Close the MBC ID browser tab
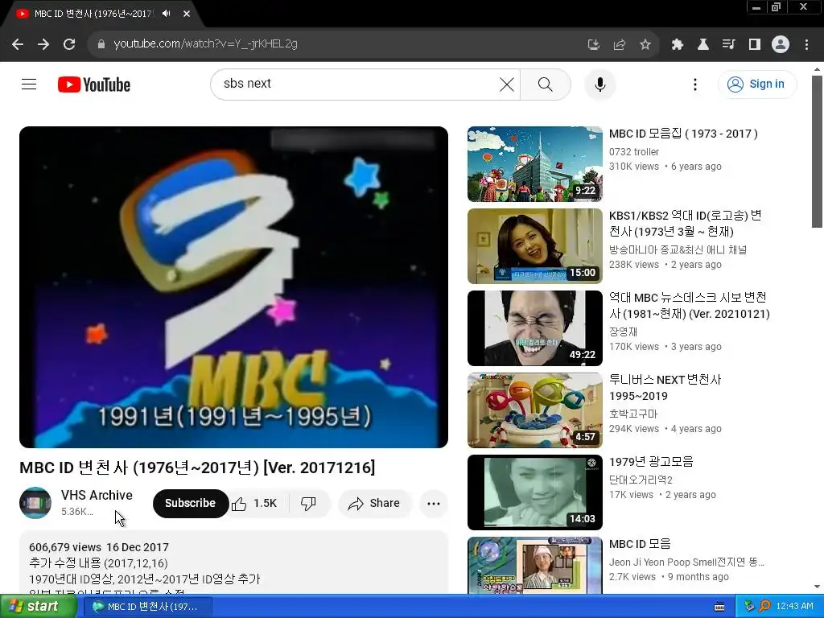 click(187, 14)
